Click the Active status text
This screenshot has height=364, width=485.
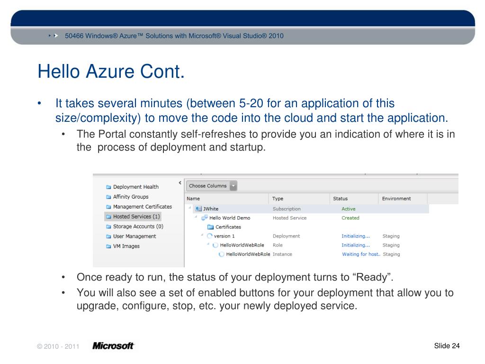pos(349,209)
